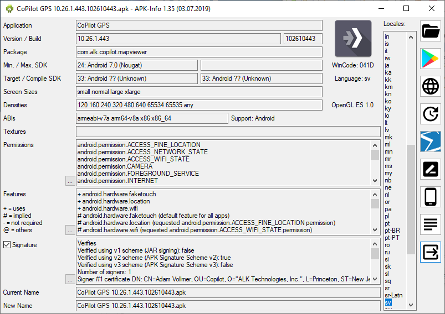Click the New Name field

228,306
